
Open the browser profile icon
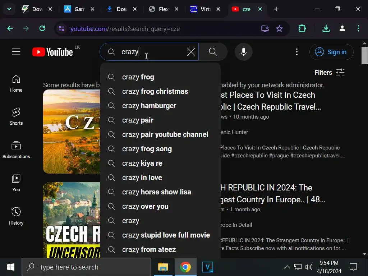[342, 29]
